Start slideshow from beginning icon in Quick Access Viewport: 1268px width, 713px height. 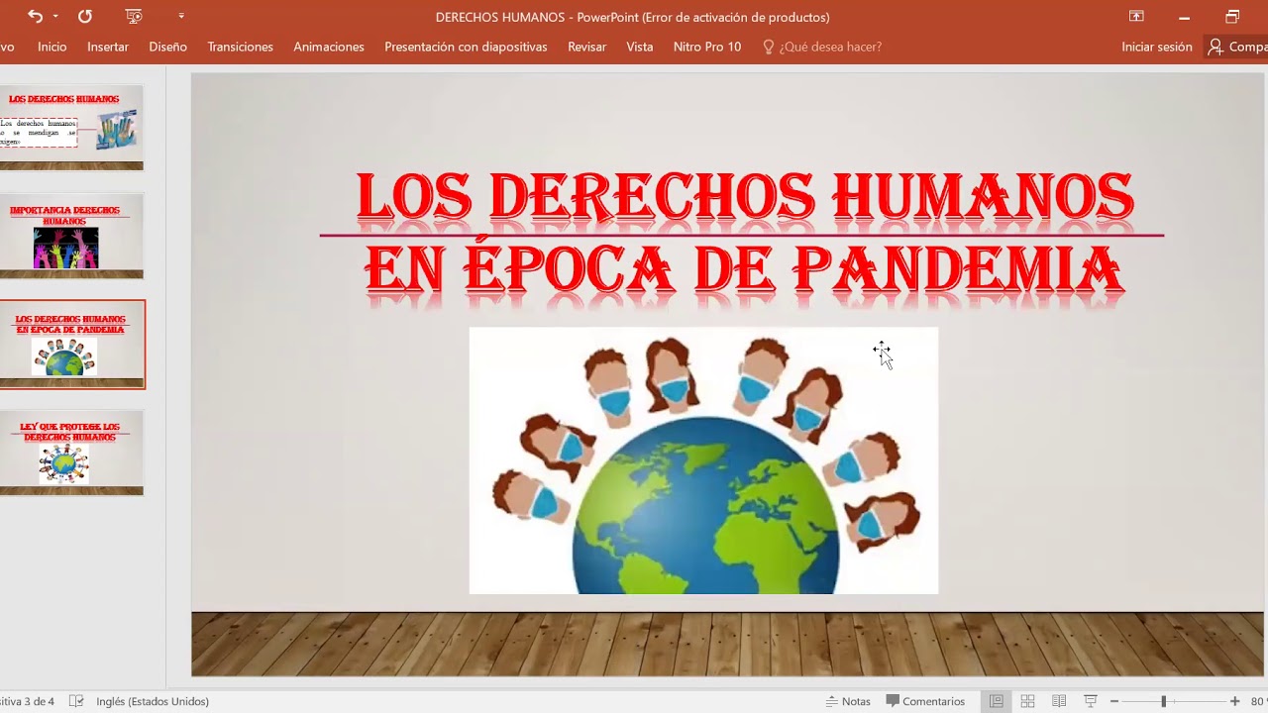point(135,16)
